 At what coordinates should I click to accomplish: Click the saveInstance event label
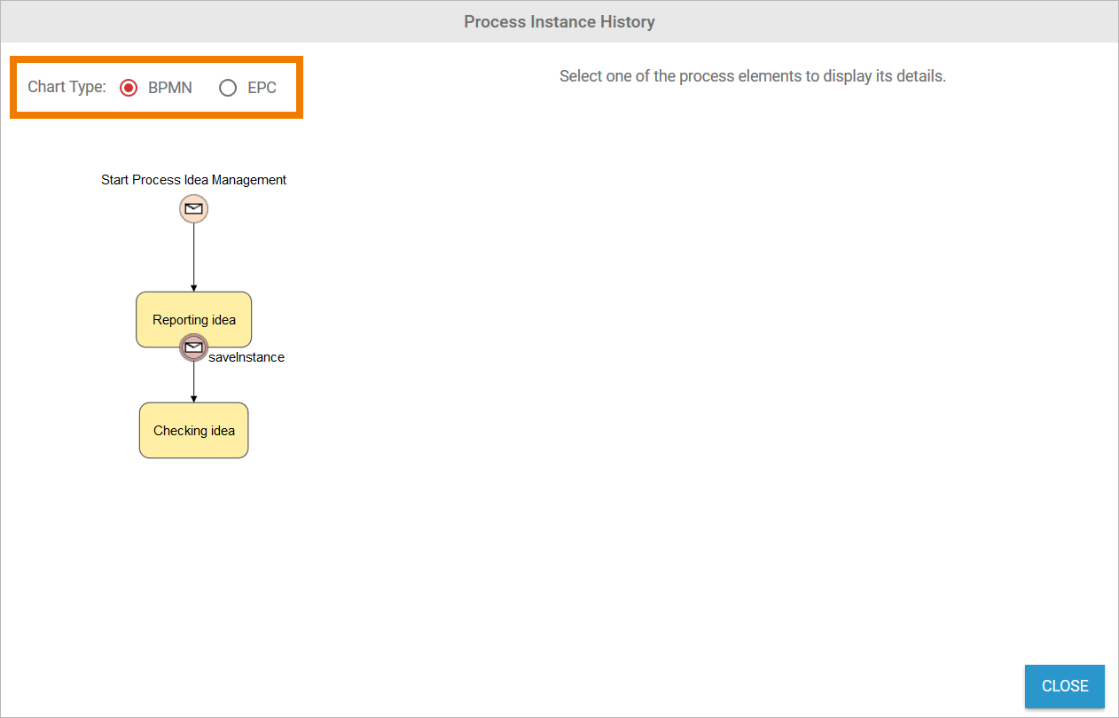(x=246, y=357)
